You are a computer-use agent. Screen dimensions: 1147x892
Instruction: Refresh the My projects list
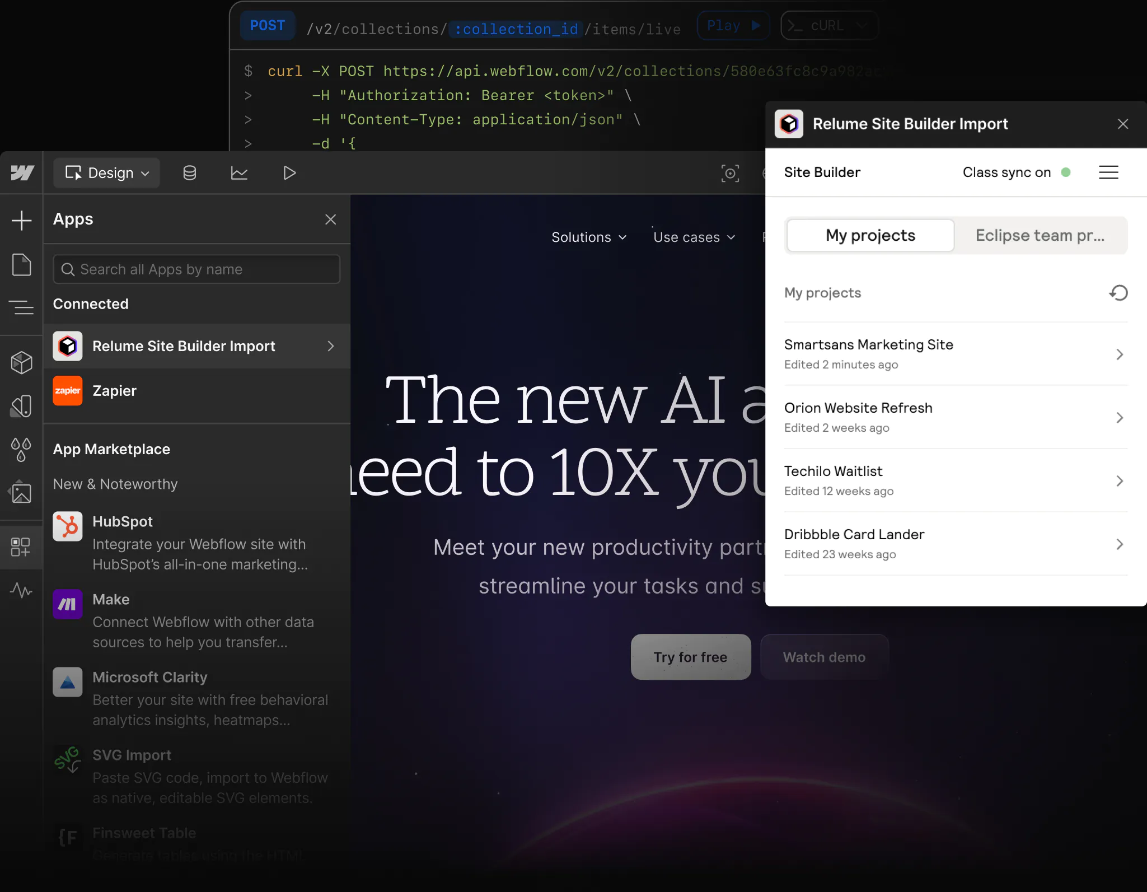pyautogui.click(x=1118, y=293)
